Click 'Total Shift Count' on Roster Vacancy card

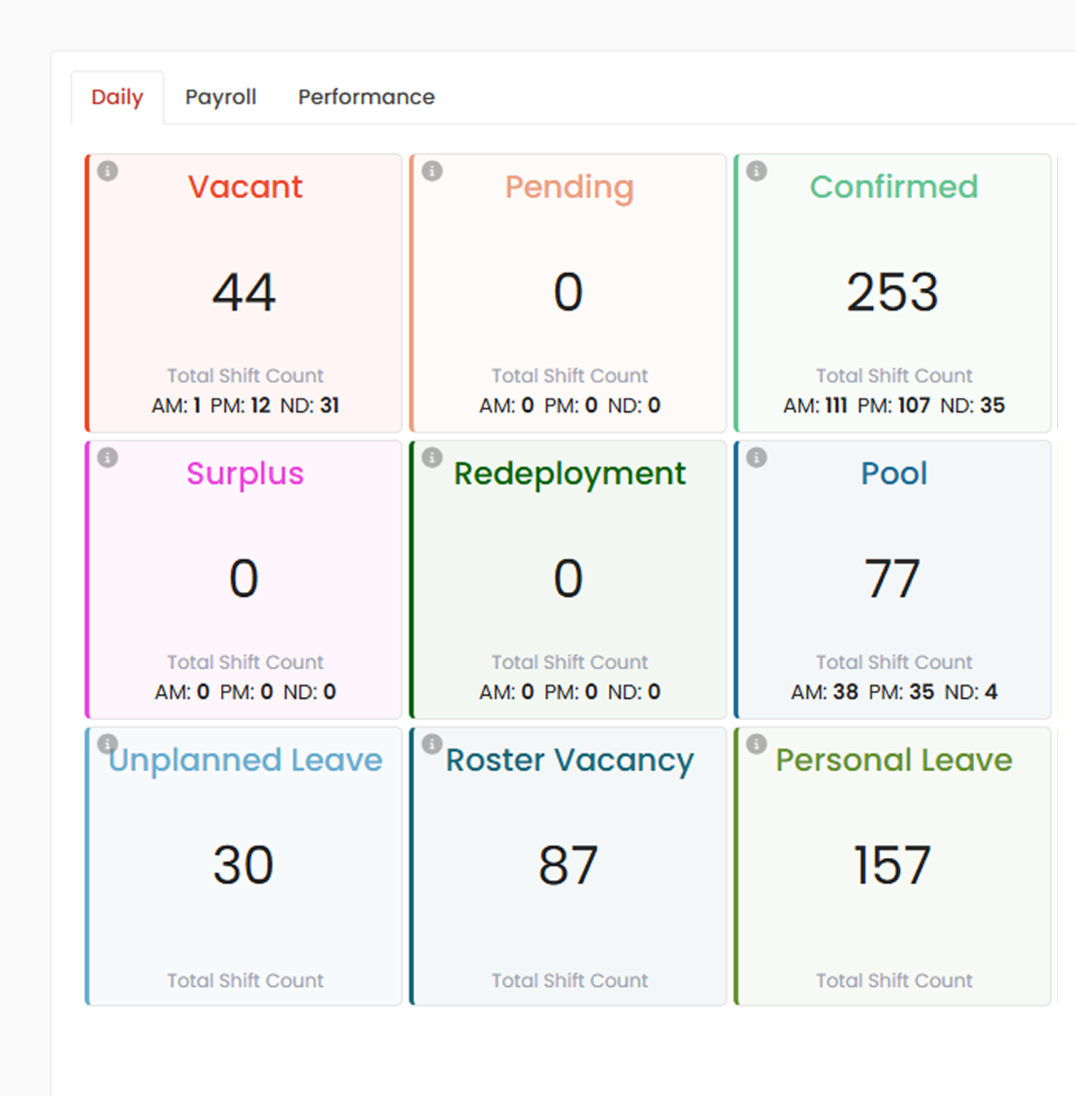(x=570, y=981)
